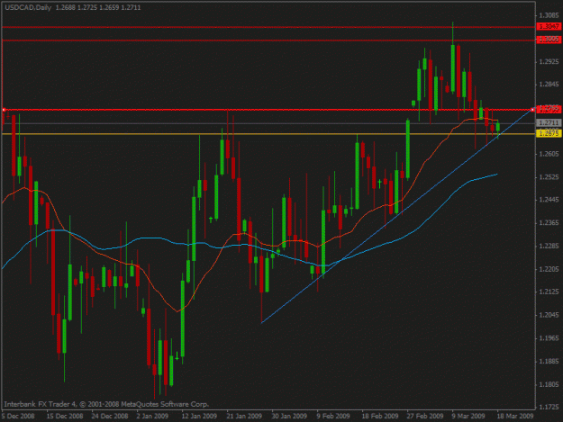Click the 27 Feb 2009 date label
Screen dimensions: 563x422
pyautogui.click(x=425, y=416)
